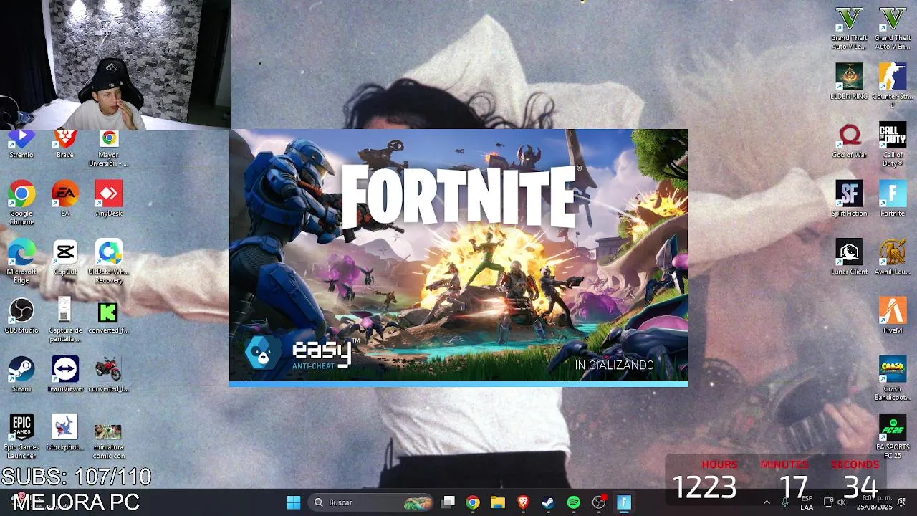Open the Microsoft Edge desktop shortcut
The height and width of the screenshot is (516, 917).
tap(21, 262)
